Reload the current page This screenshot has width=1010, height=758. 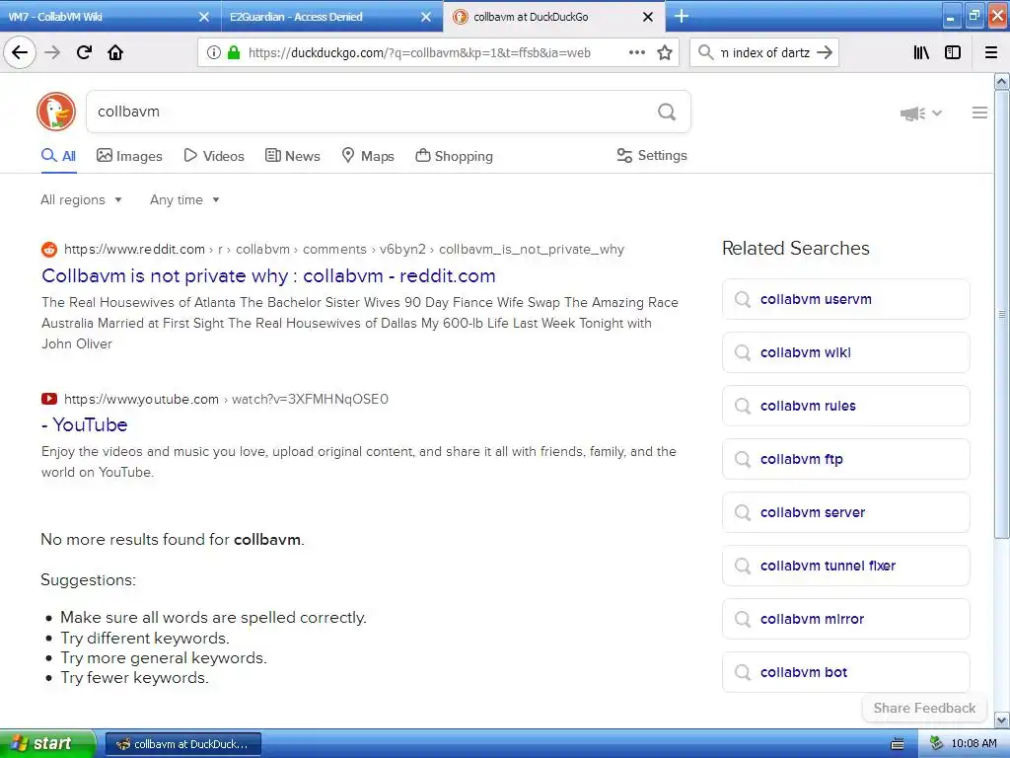tap(84, 52)
